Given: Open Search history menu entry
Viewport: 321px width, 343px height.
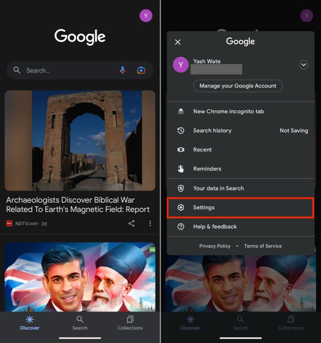Looking at the screenshot, I should (x=241, y=131).
